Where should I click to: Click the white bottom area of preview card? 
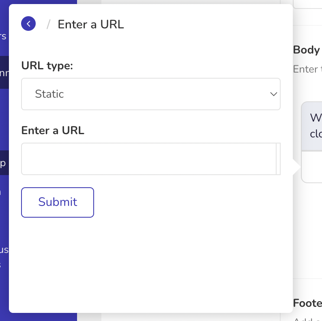311,167
